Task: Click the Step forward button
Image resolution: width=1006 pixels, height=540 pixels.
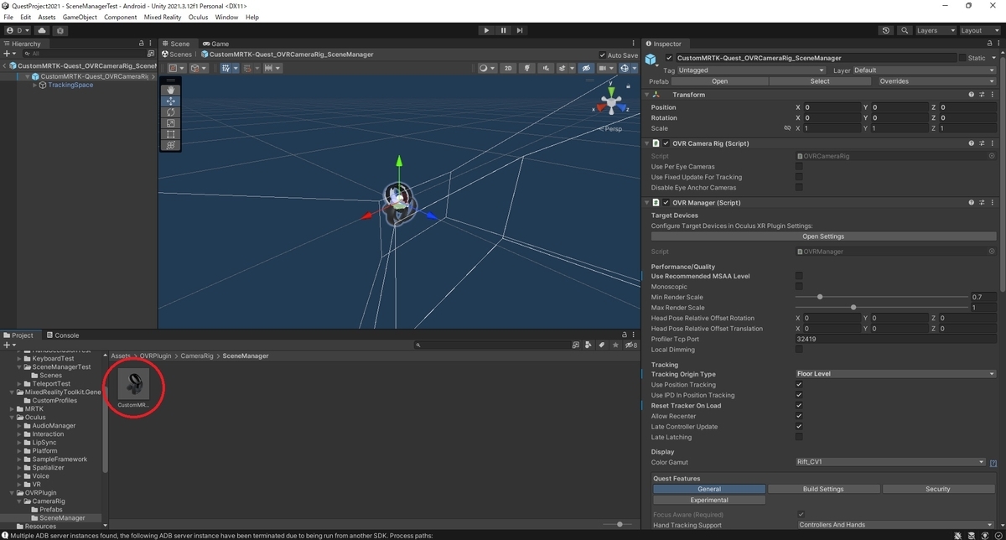Action: [x=521, y=30]
